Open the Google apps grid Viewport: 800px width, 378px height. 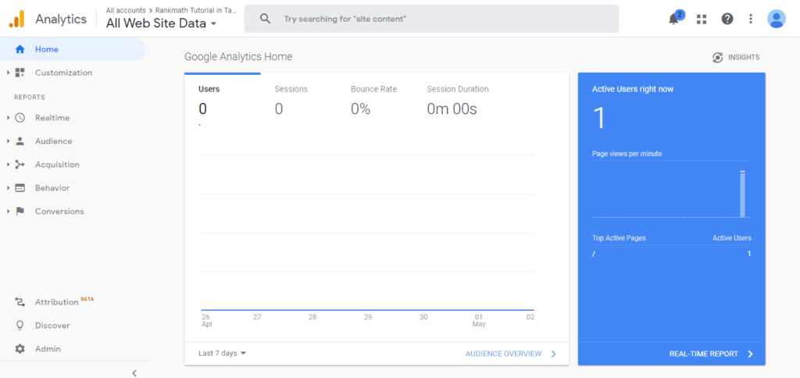click(702, 19)
